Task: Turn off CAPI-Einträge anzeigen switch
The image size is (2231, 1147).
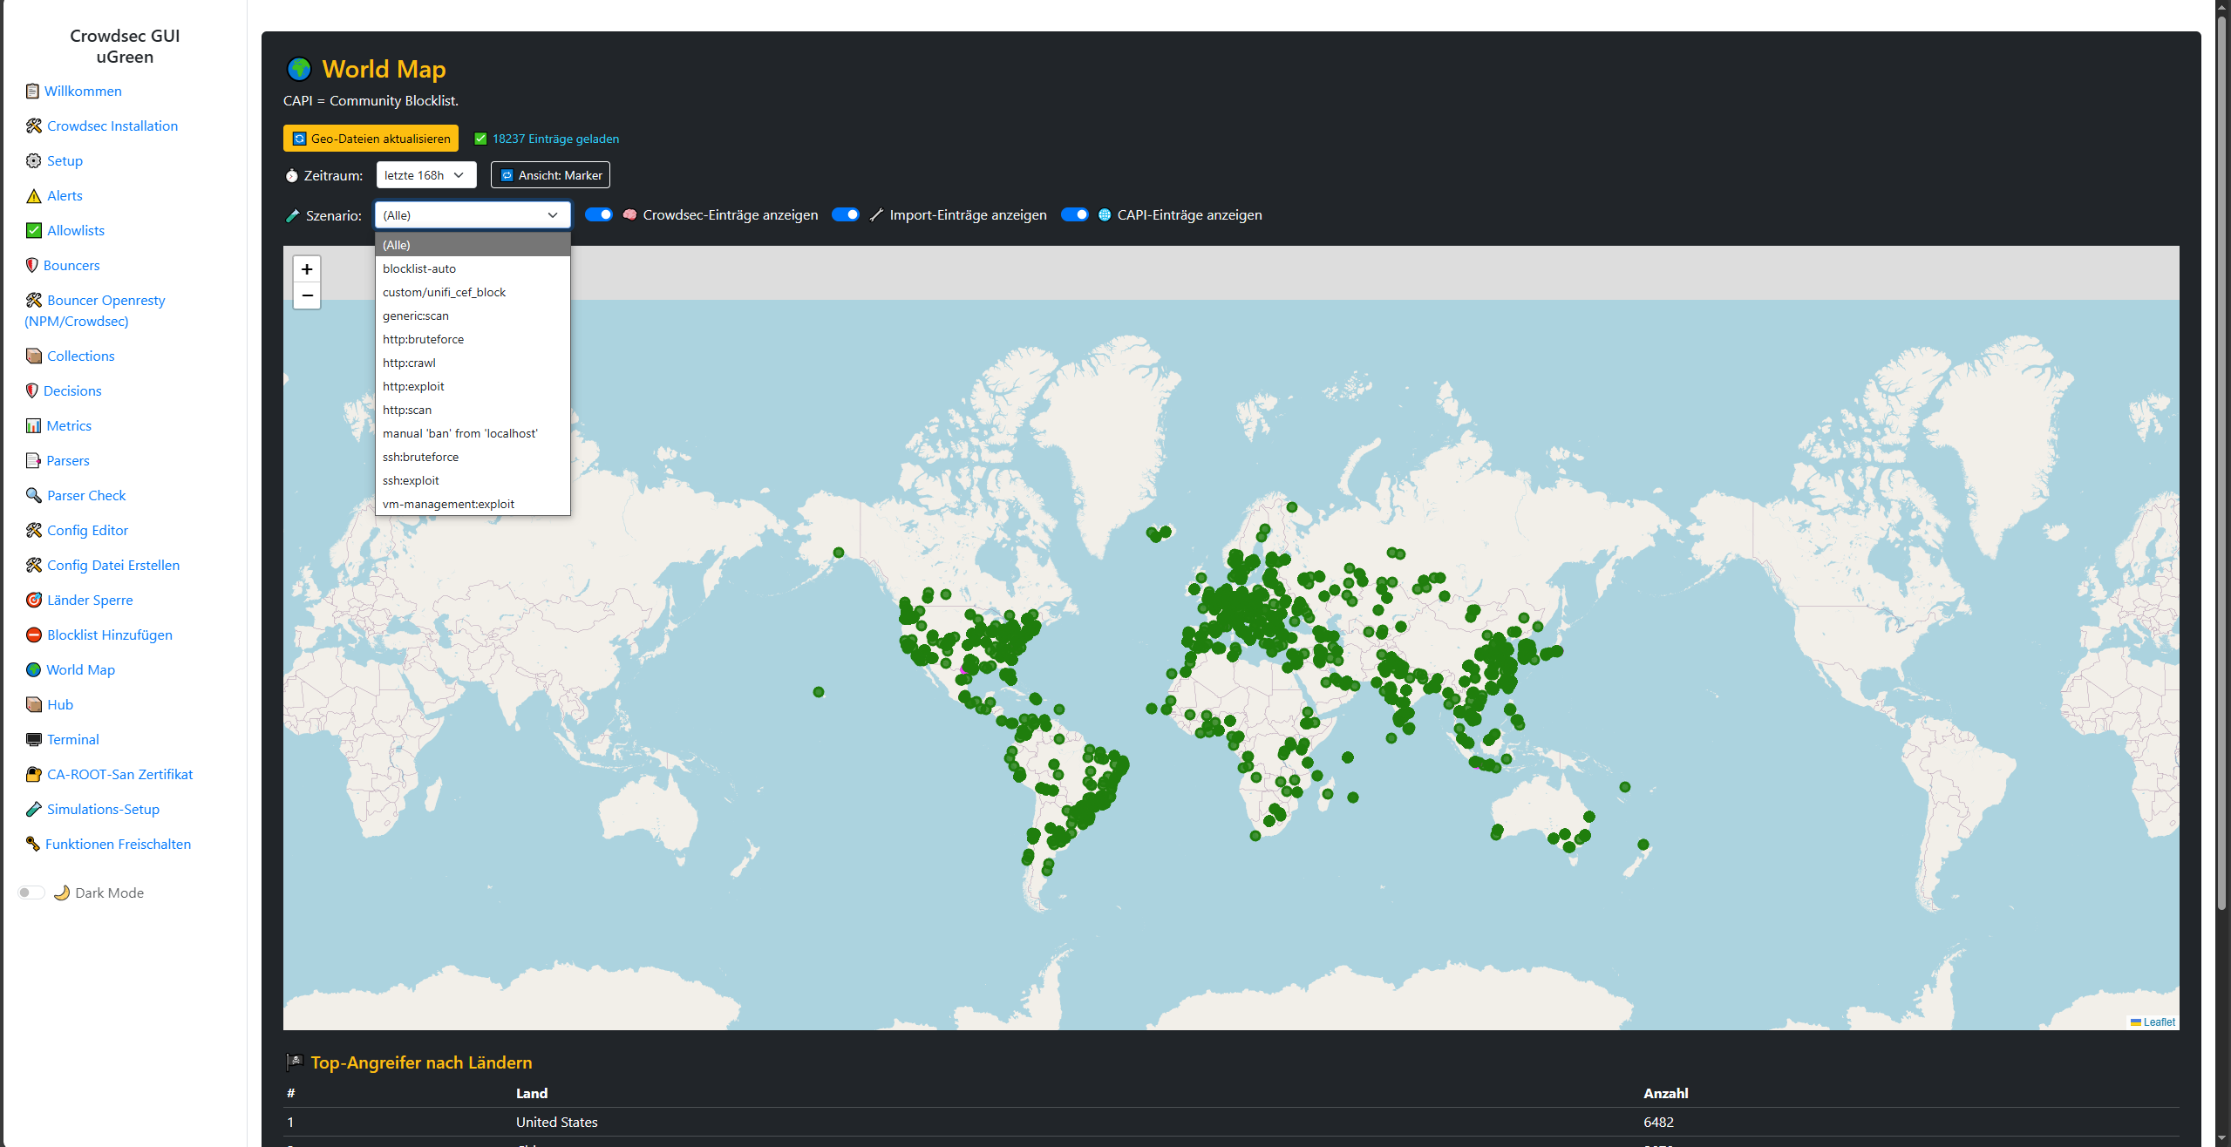Action: [1074, 215]
